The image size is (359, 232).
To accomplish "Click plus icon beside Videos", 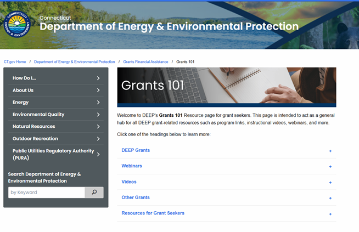I will pos(330,182).
